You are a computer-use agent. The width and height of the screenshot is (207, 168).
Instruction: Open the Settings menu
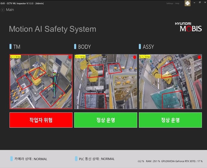(x=170, y=3)
